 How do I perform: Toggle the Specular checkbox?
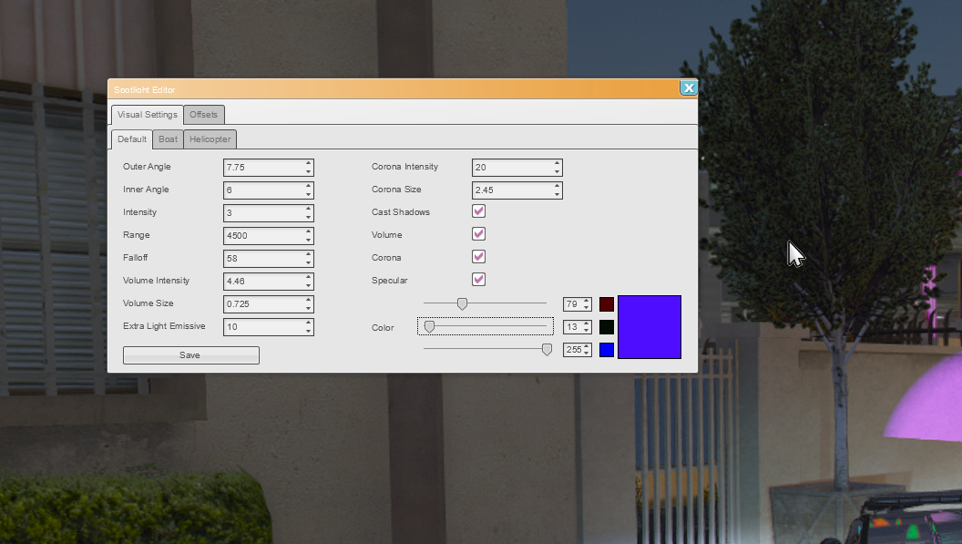(x=478, y=280)
